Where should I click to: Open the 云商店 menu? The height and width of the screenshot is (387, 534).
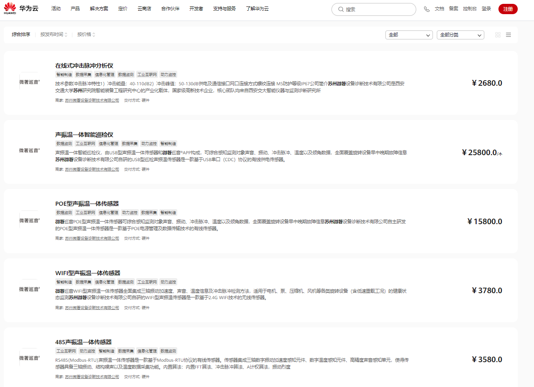coord(144,9)
